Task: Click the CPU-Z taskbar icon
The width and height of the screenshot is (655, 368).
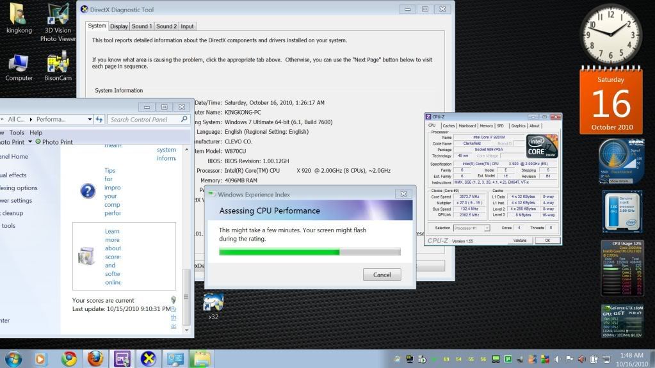Action: (122, 358)
